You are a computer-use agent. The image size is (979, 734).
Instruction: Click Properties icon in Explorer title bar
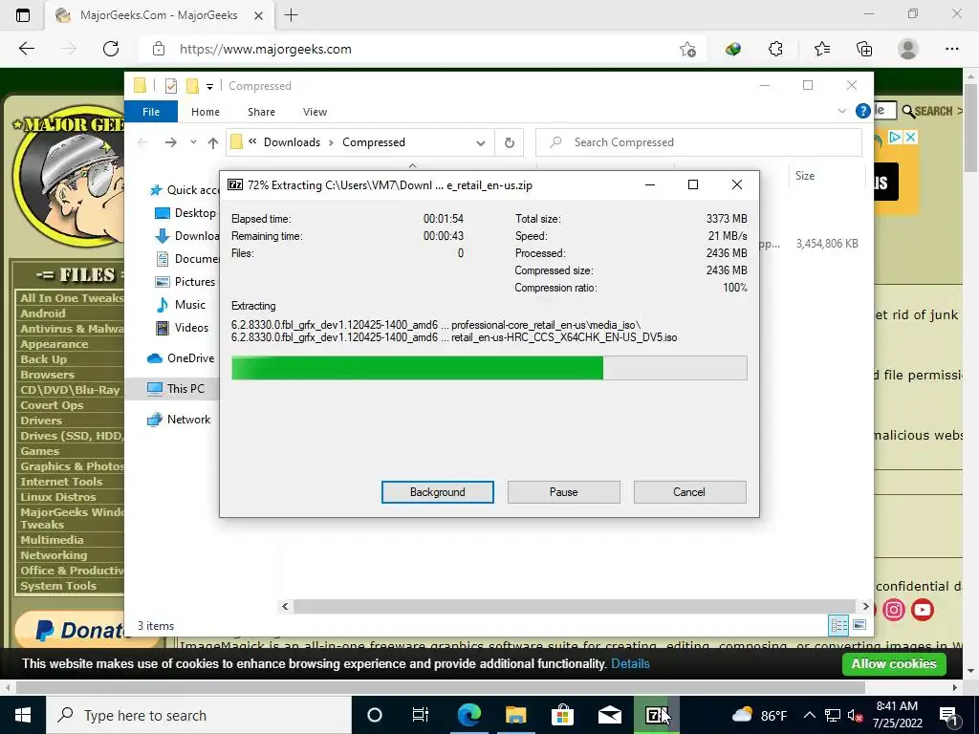pos(170,85)
